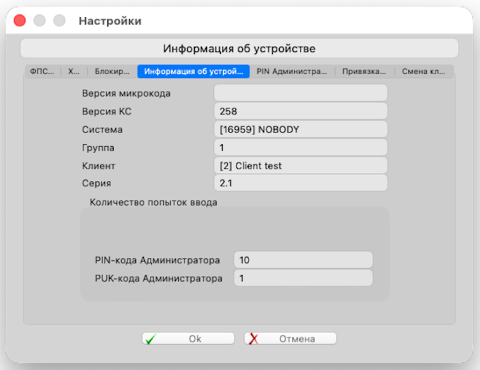This screenshot has height=370, width=480.
Task: Click the Настройки window title
Action: coord(110,21)
